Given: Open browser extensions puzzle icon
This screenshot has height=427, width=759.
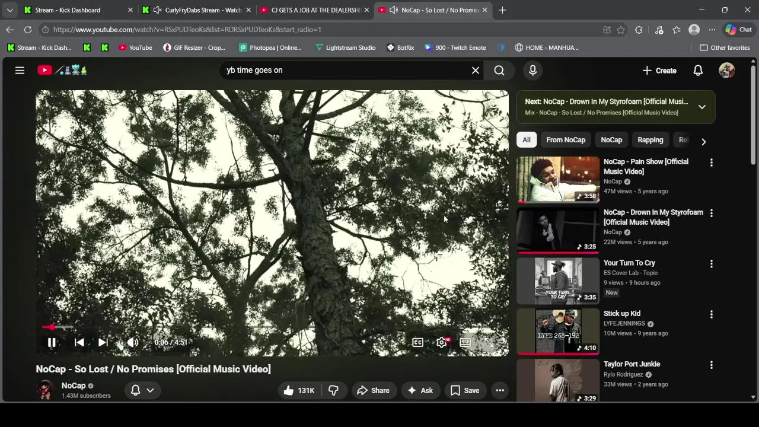Looking at the screenshot, I should (639, 30).
